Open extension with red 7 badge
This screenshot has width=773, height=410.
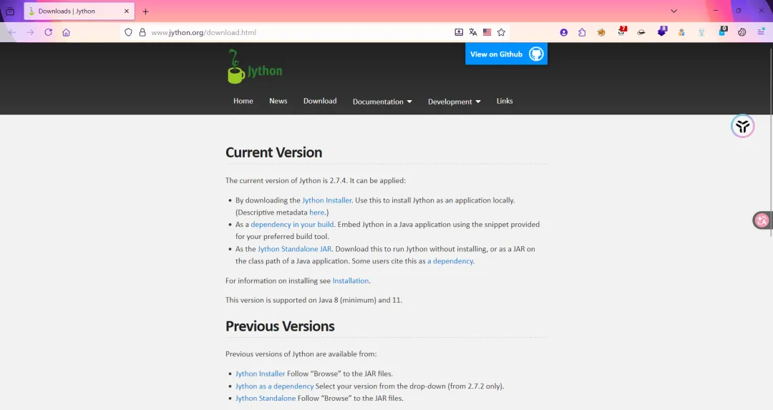pyautogui.click(x=622, y=32)
